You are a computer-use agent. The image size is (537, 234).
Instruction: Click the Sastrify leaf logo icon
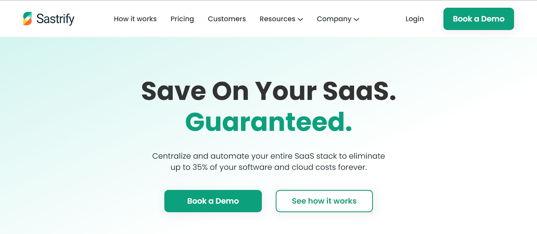(x=28, y=19)
